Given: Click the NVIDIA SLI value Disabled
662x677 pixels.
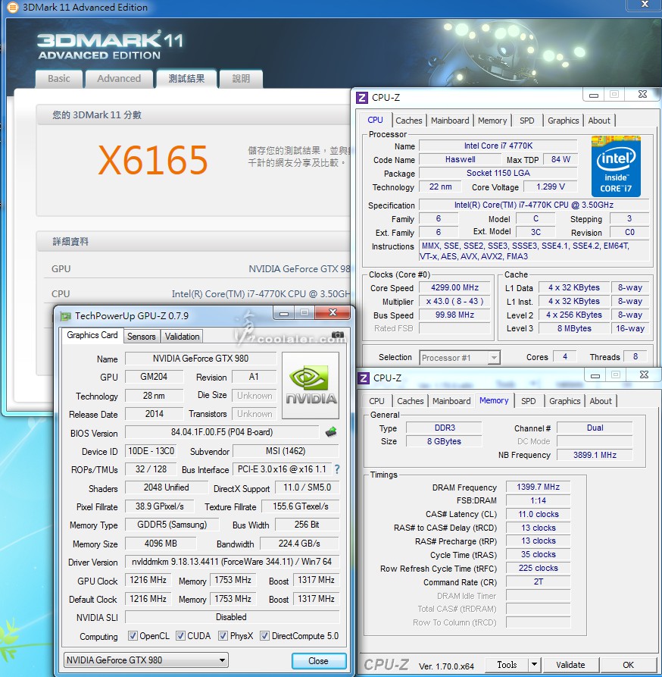Looking at the screenshot, I should pyautogui.click(x=232, y=617).
